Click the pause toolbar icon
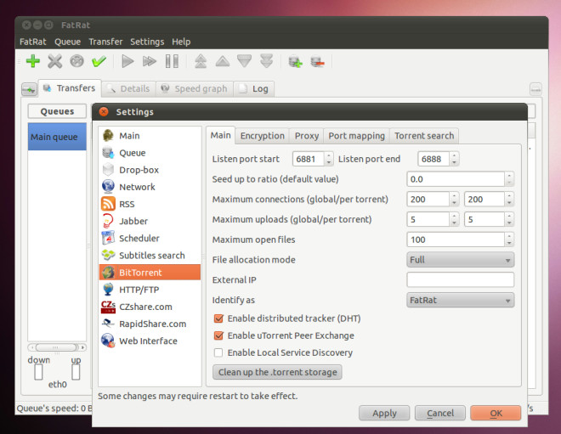Screen dimensions: 561x434 click(172, 61)
